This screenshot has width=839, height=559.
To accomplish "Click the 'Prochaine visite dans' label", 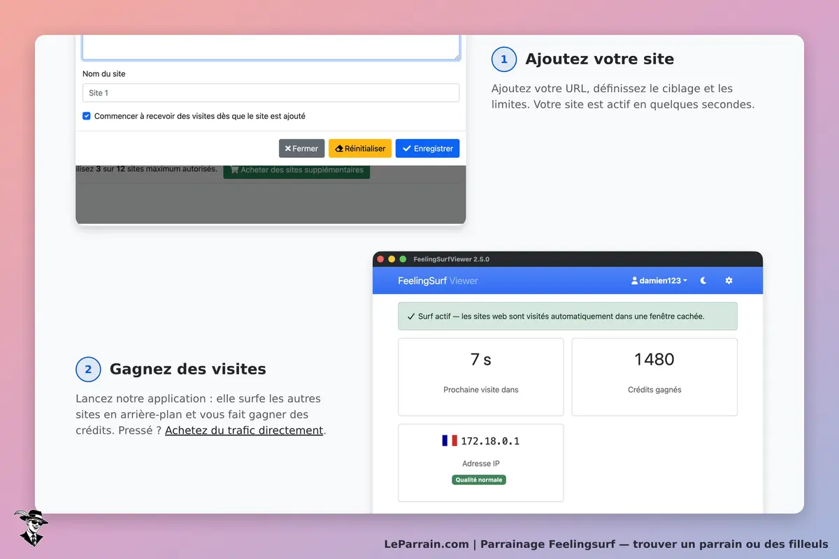I will tap(481, 390).
